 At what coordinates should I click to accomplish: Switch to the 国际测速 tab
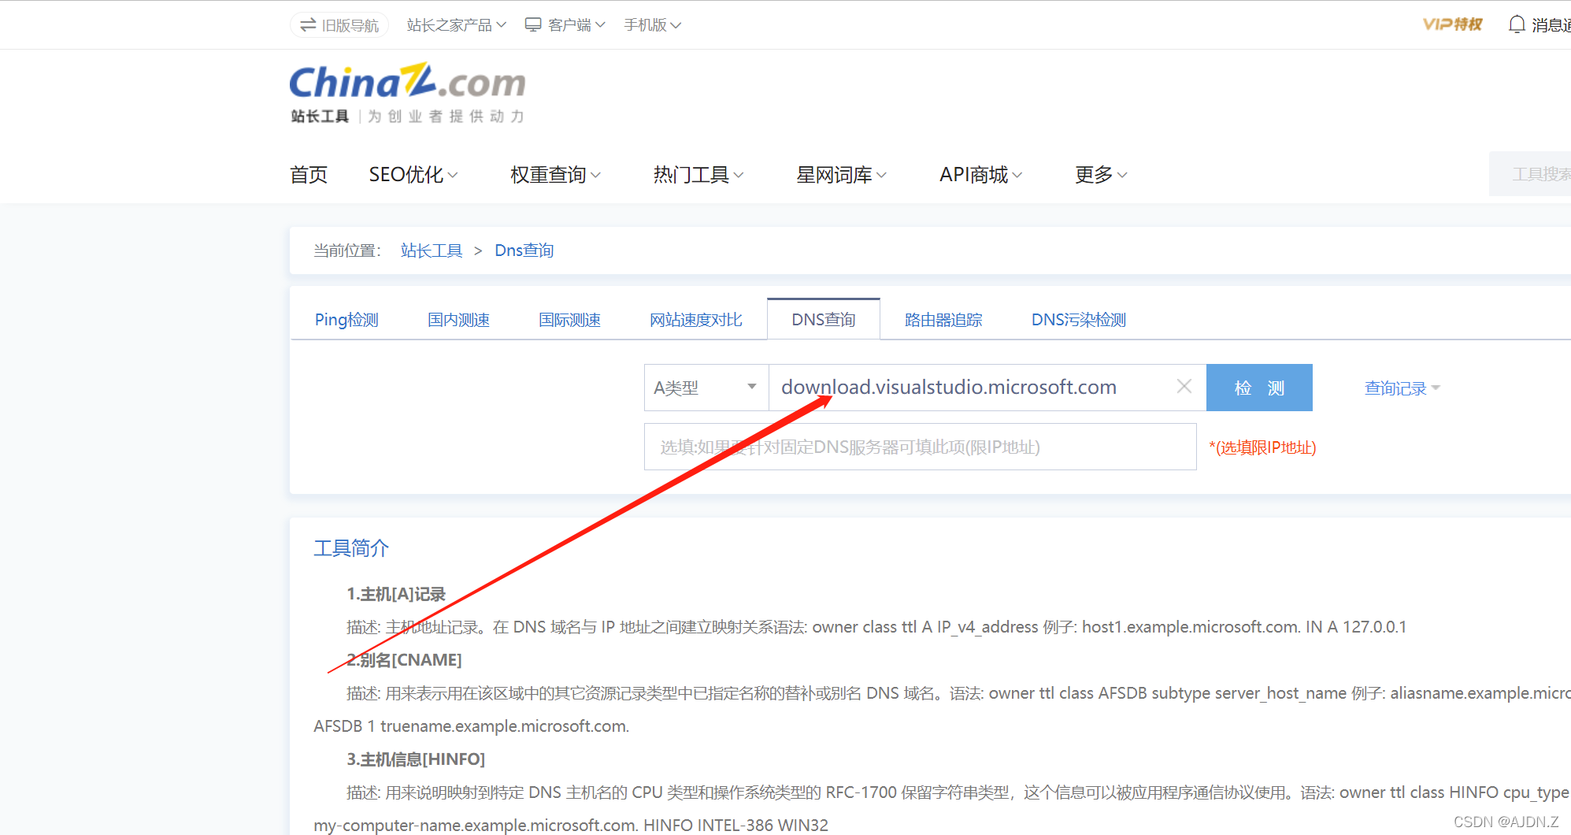click(569, 319)
